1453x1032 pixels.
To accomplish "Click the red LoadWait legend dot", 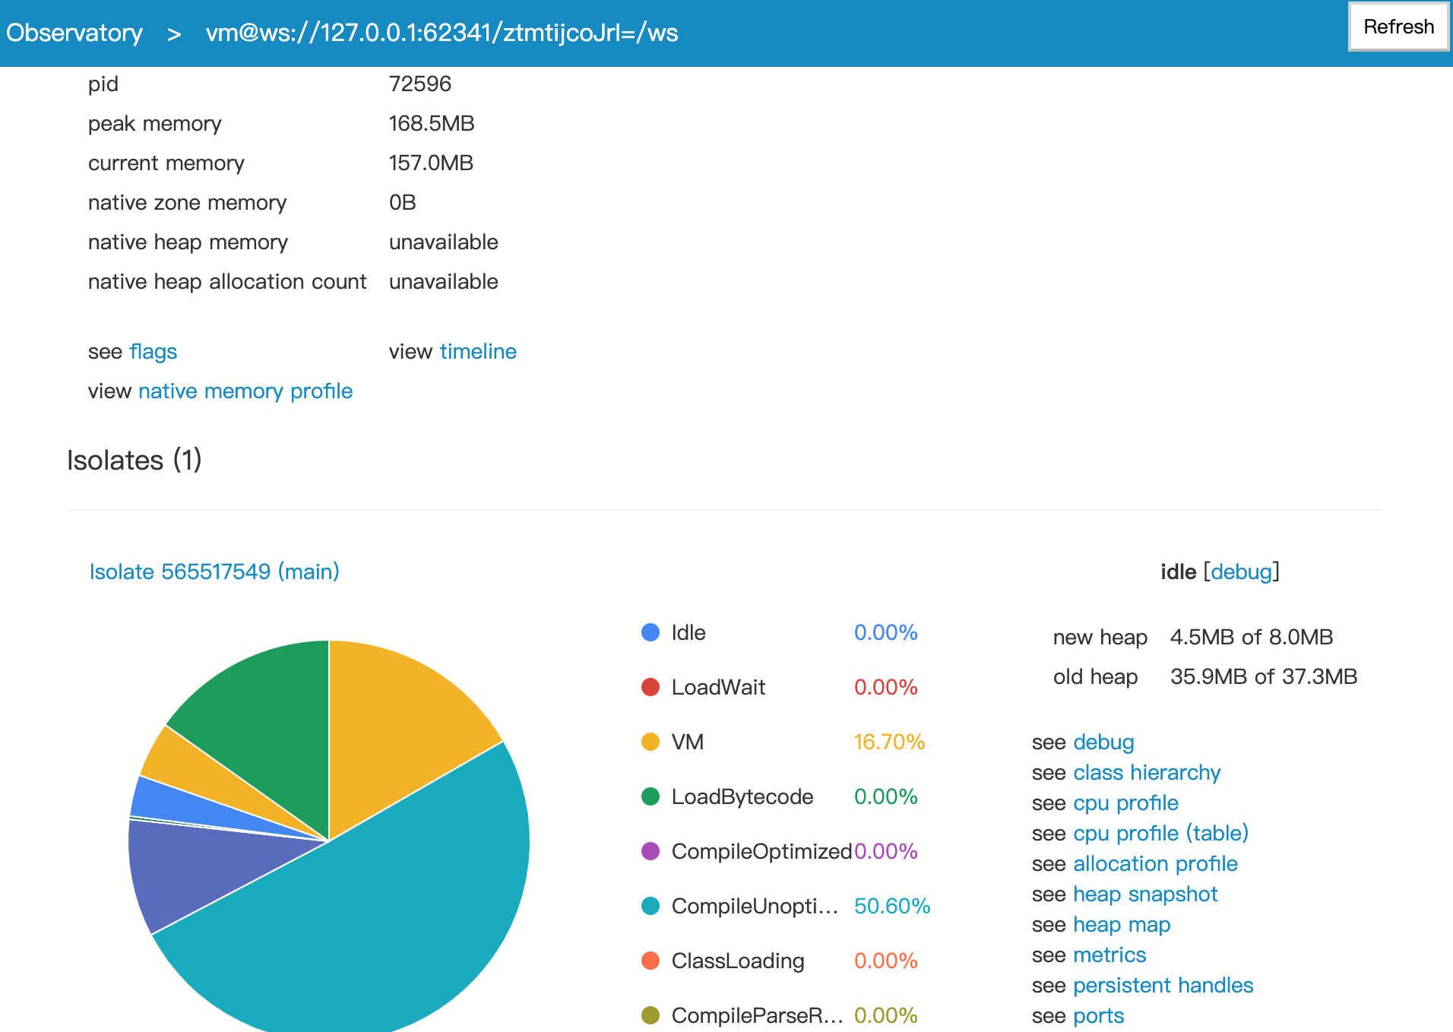I will [651, 687].
